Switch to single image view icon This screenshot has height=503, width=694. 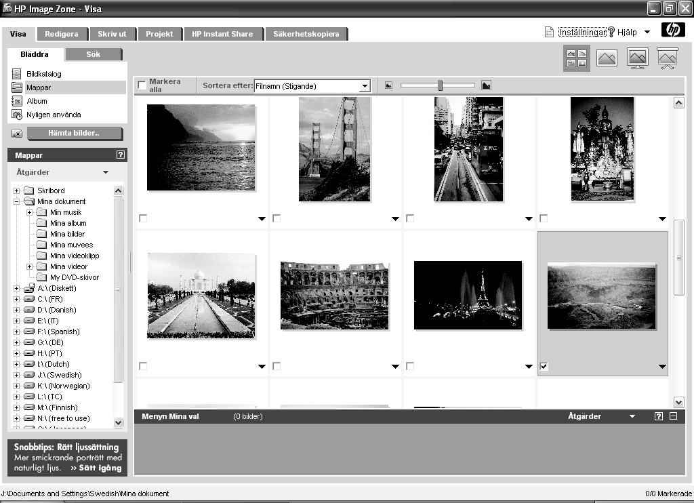(x=607, y=58)
